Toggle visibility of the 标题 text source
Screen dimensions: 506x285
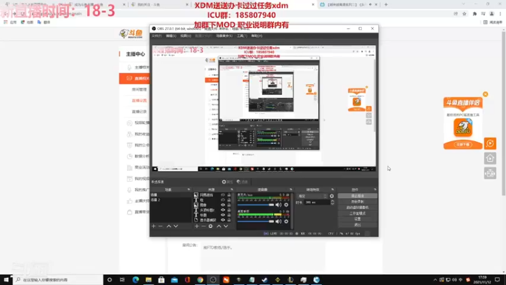coord(223,215)
